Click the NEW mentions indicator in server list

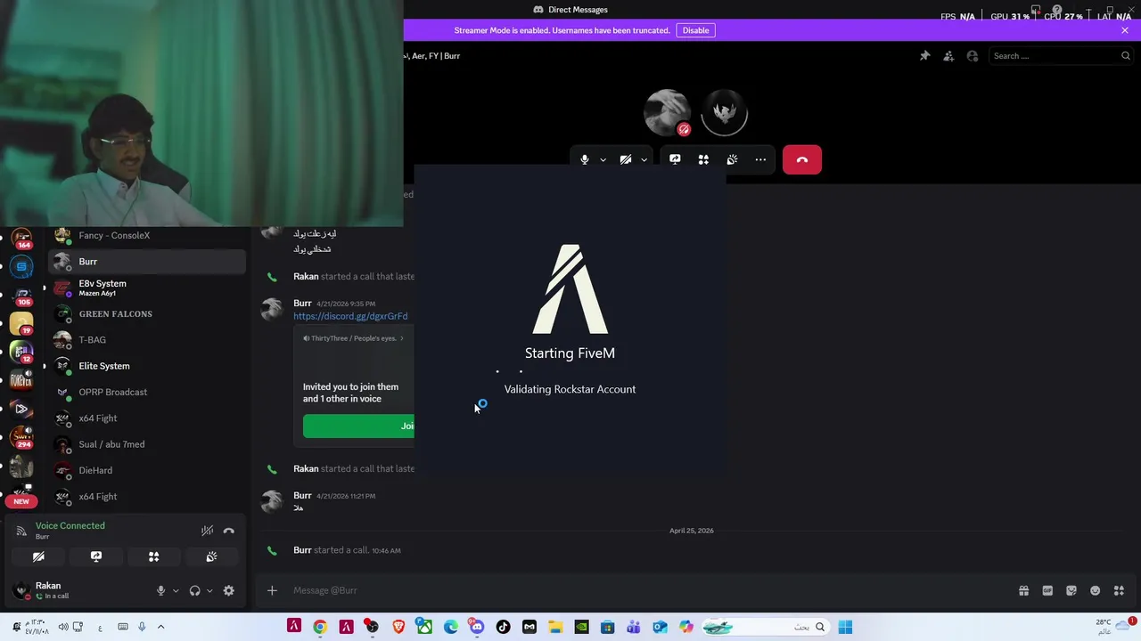21,501
